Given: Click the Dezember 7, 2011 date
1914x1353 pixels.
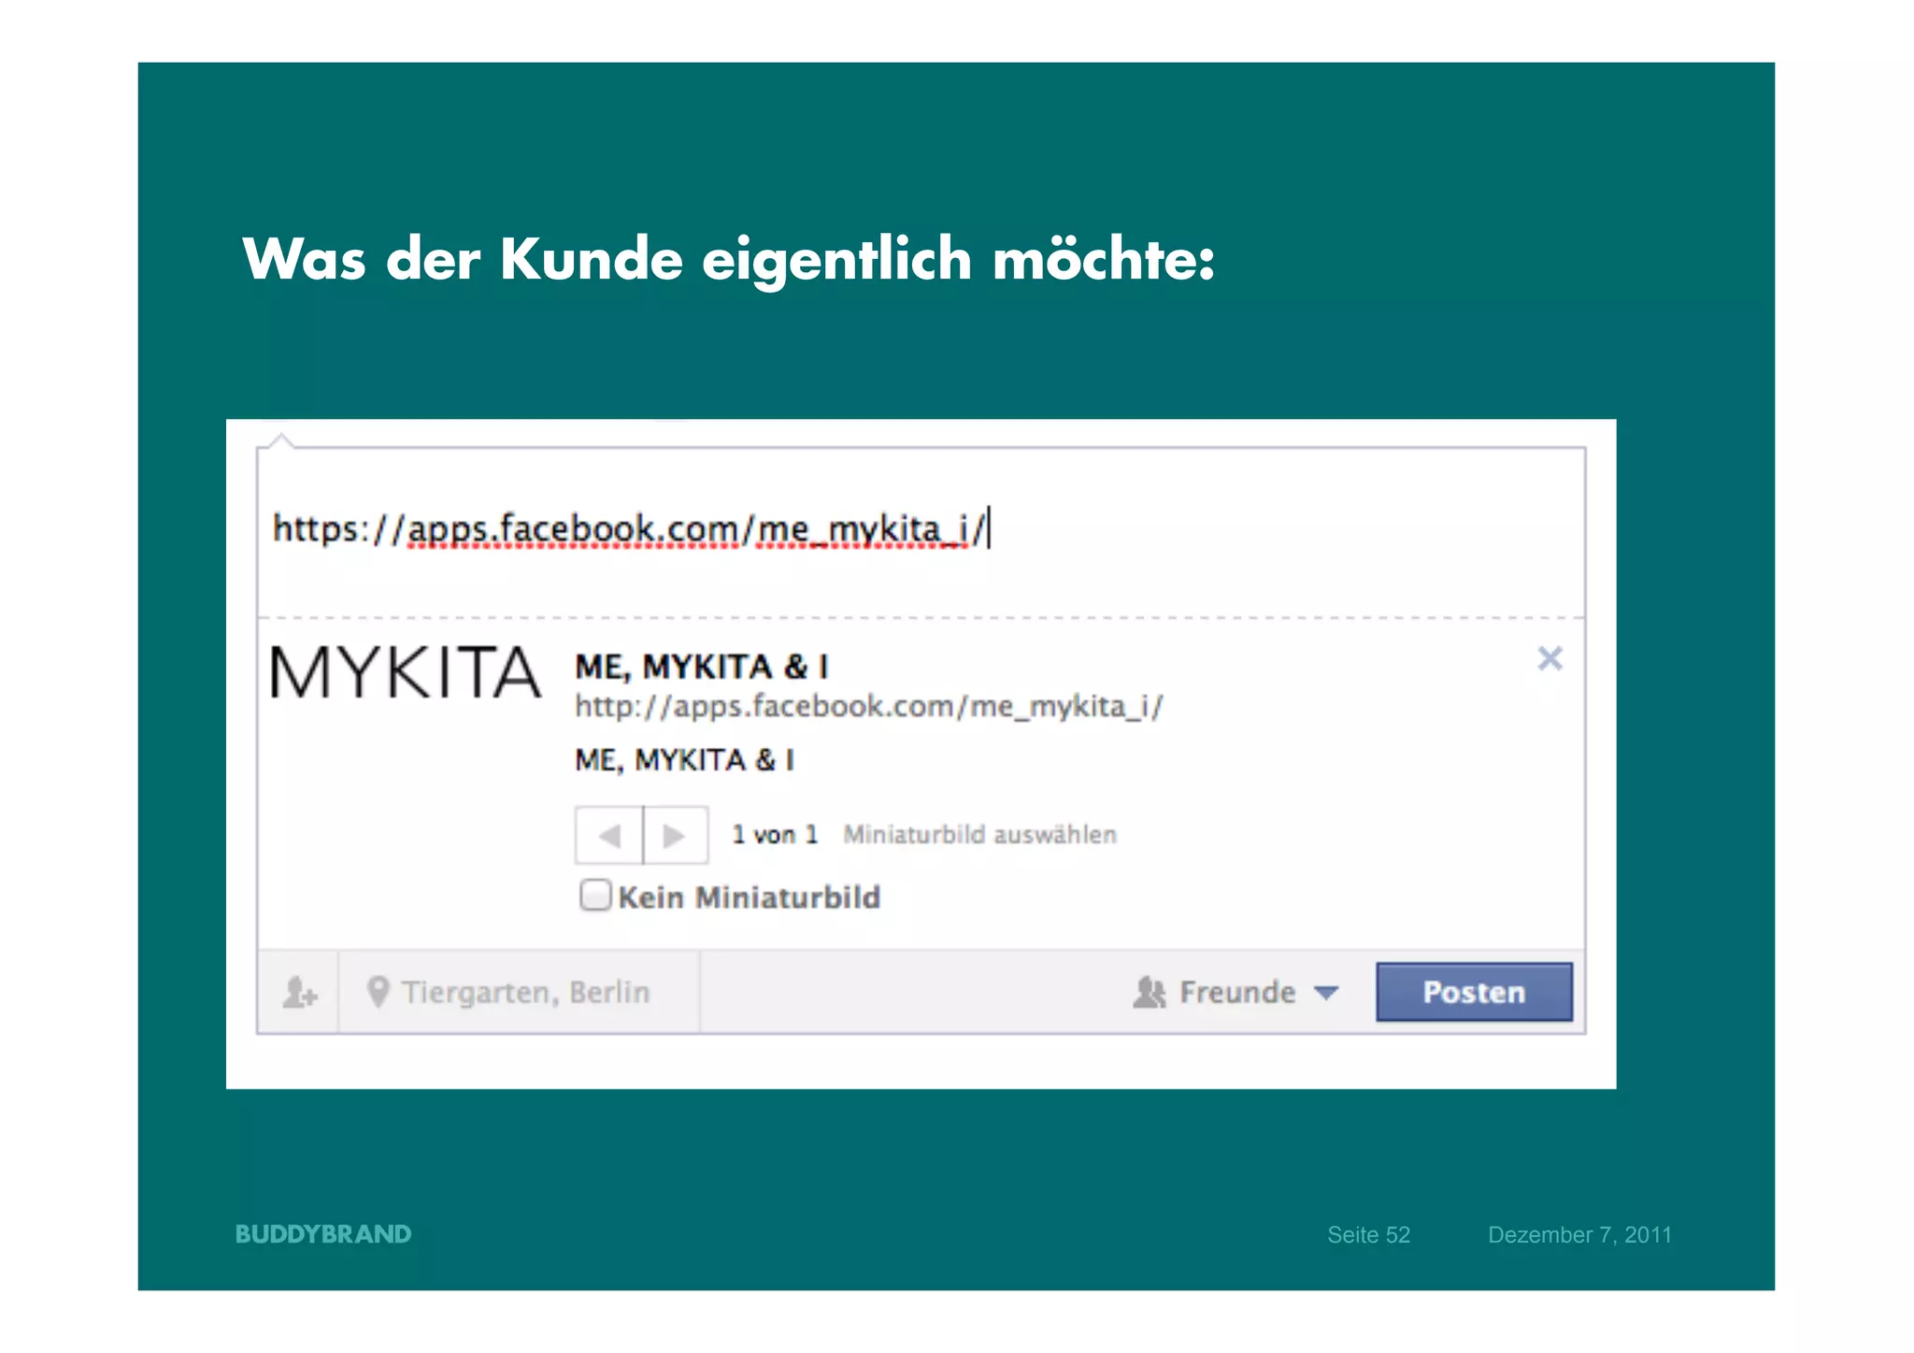Looking at the screenshot, I should (x=1579, y=1235).
